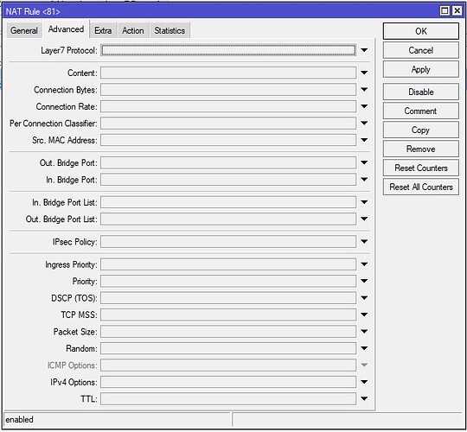
Task: Expand the Connection Bytes option arrow
Action: pyautogui.click(x=364, y=90)
